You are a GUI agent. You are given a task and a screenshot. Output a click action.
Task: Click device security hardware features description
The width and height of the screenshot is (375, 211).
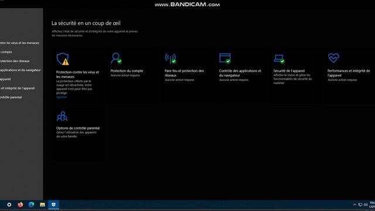click(x=292, y=79)
